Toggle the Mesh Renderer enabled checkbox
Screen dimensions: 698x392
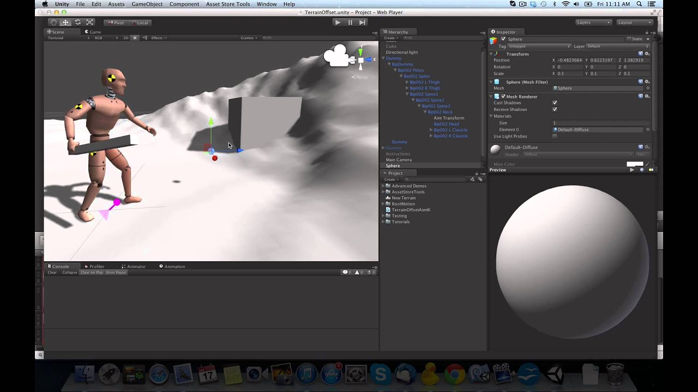pyautogui.click(x=503, y=96)
